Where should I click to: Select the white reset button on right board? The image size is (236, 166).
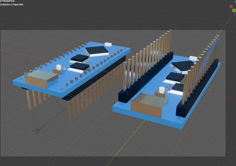point(162,90)
